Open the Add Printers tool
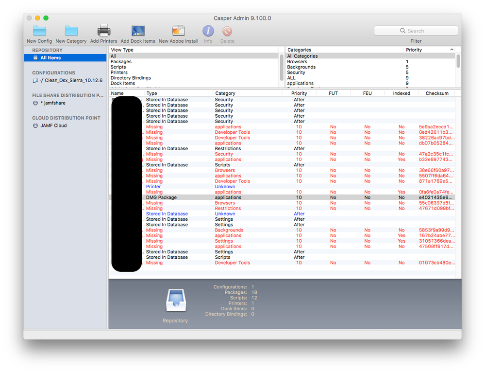 [103, 34]
